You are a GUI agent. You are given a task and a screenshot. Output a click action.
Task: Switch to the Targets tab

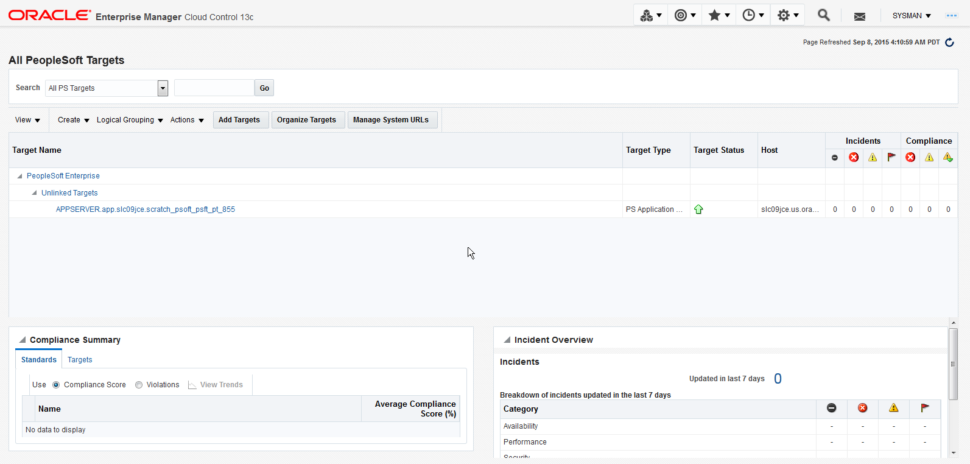click(80, 360)
